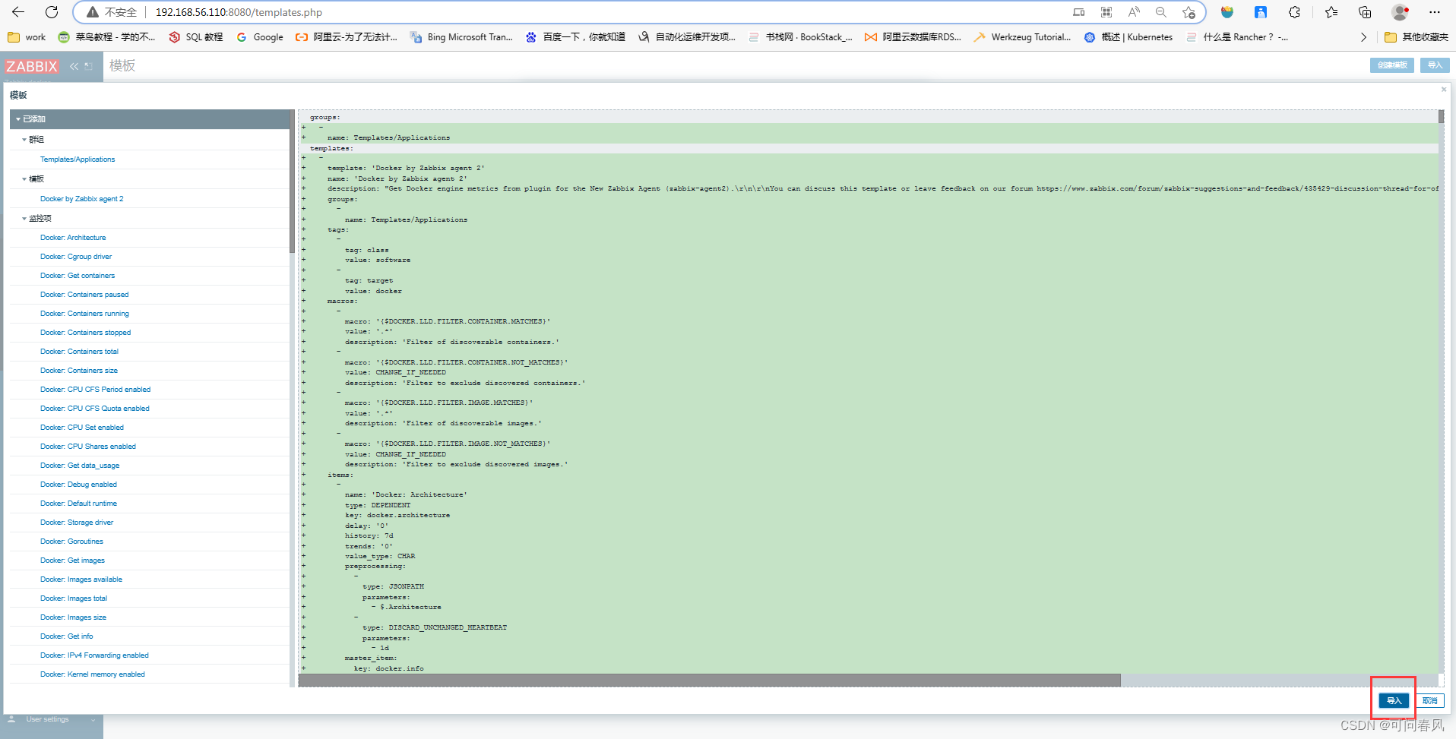
Task: Click the blue extension icon in the toolbar
Action: coord(1261,12)
